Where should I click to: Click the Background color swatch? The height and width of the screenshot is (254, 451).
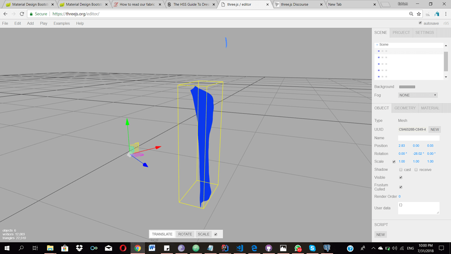point(406,86)
